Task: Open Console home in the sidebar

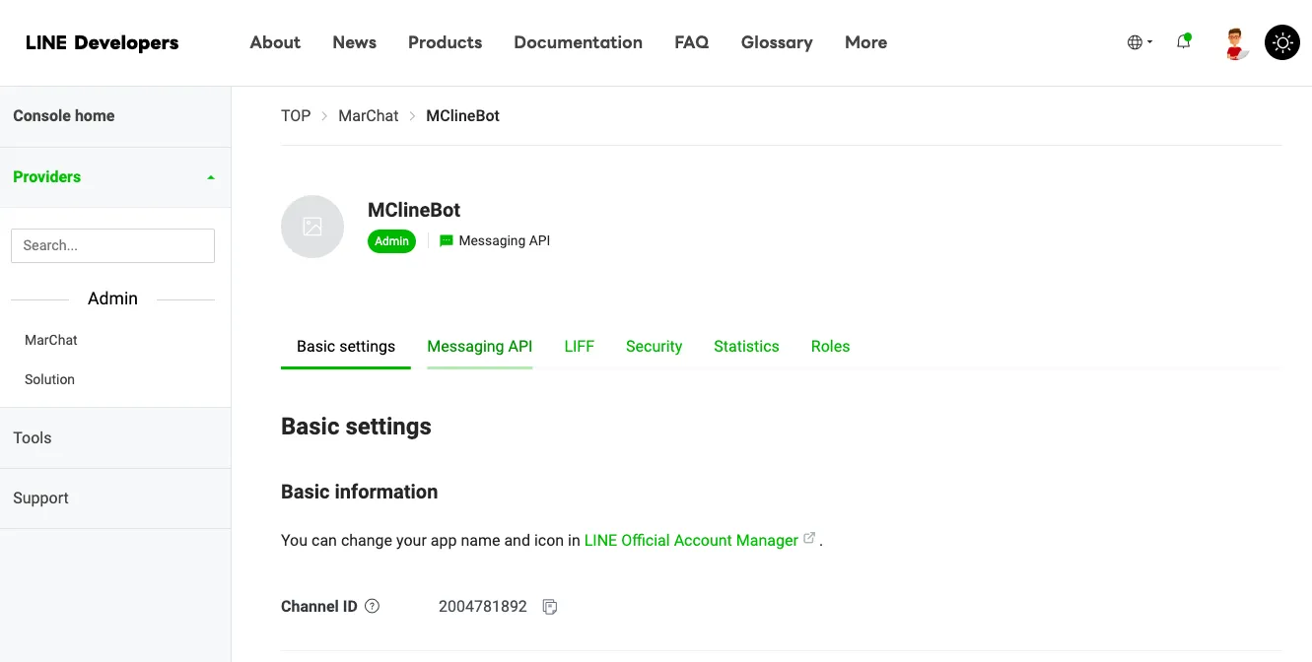Action: (x=115, y=116)
